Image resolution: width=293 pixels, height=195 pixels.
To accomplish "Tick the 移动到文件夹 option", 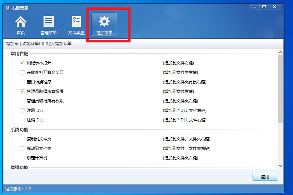I will (x=22, y=149).
